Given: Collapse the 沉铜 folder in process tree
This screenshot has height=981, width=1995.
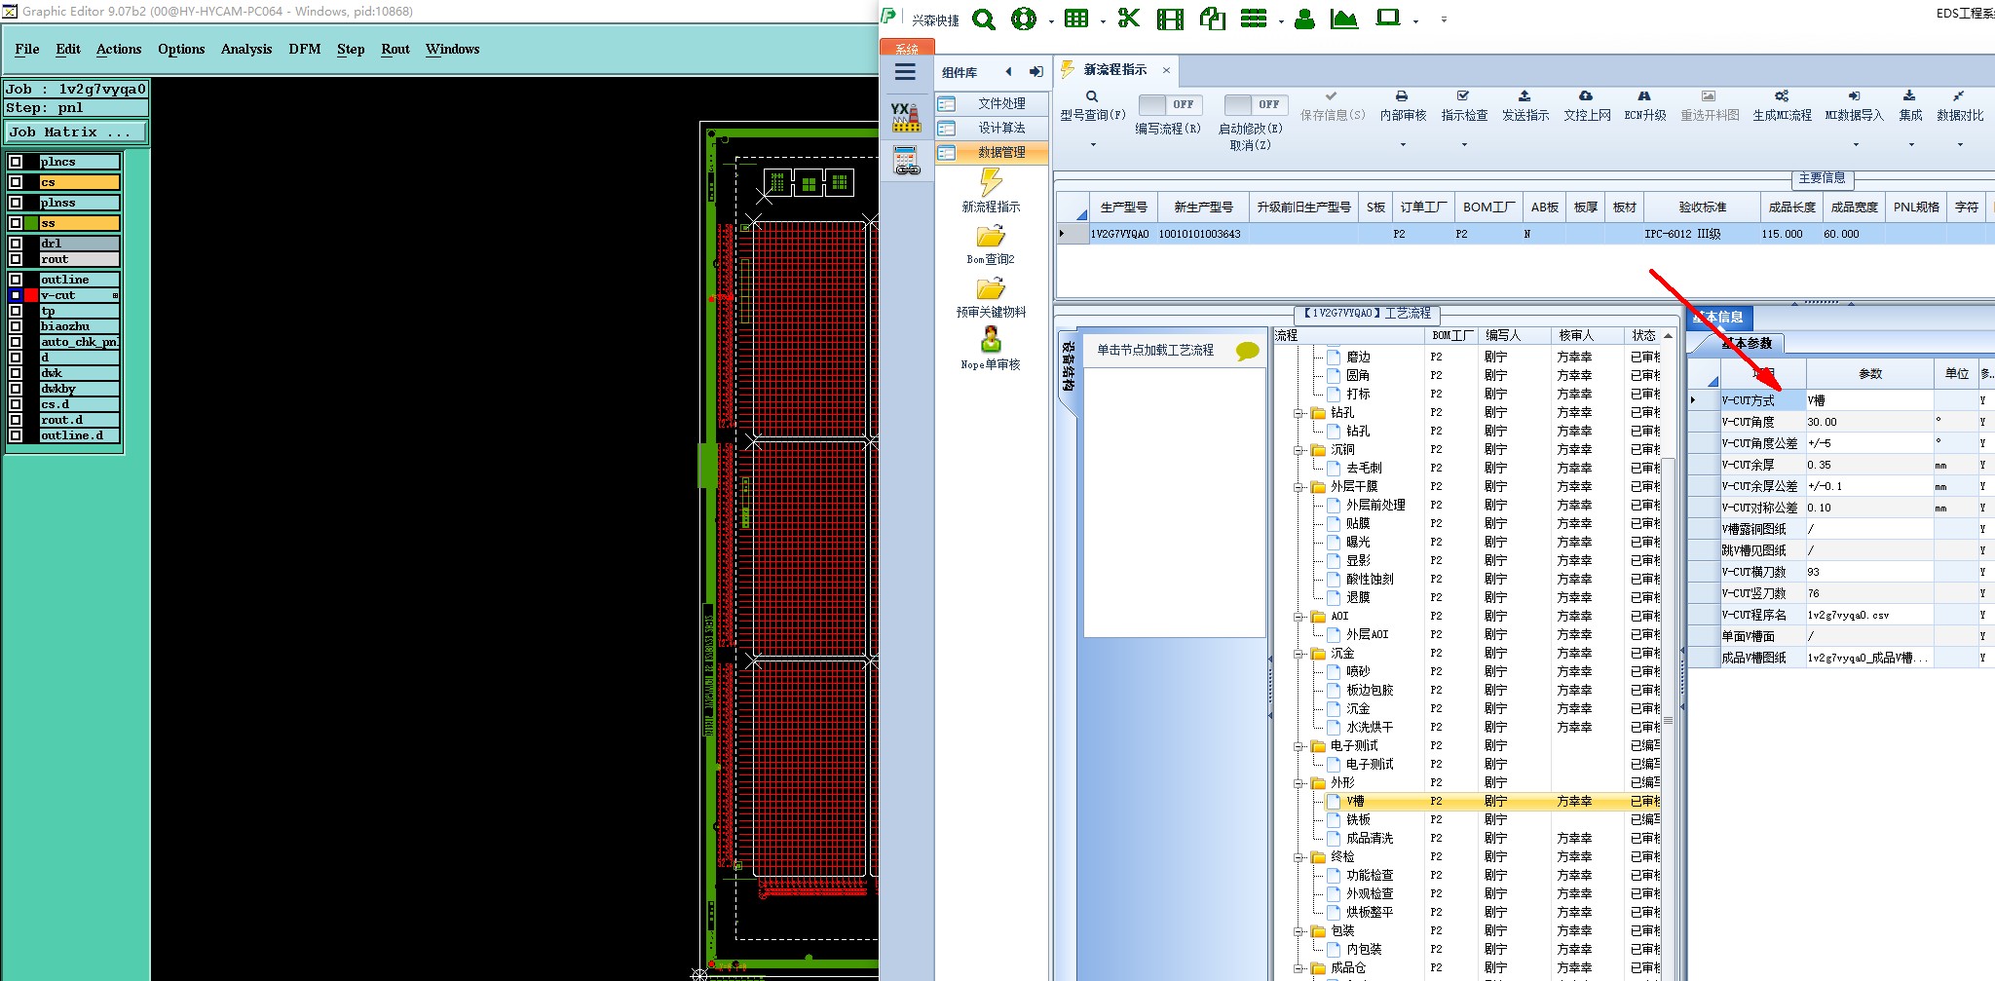Looking at the screenshot, I should click(1299, 450).
